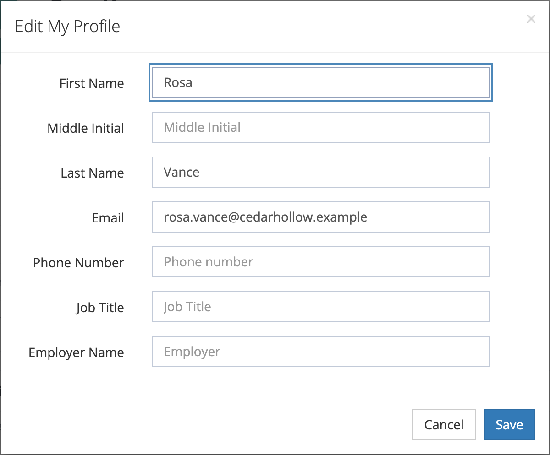
Task: Cancel the profile edits
Action: click(444, 425)
